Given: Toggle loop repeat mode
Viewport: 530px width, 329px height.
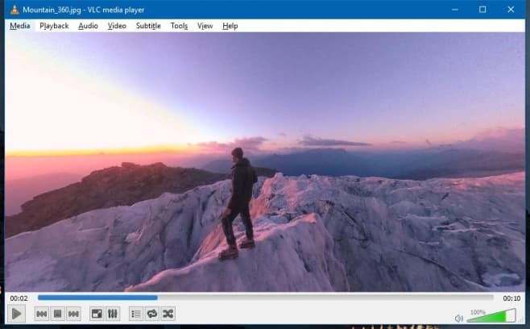Looking at the screenshot, I should coord(152,314).
